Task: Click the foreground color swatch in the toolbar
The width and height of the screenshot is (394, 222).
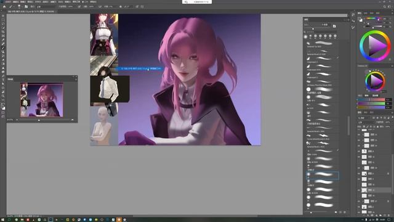Action: pyautogui.click(x=2, y=107)
